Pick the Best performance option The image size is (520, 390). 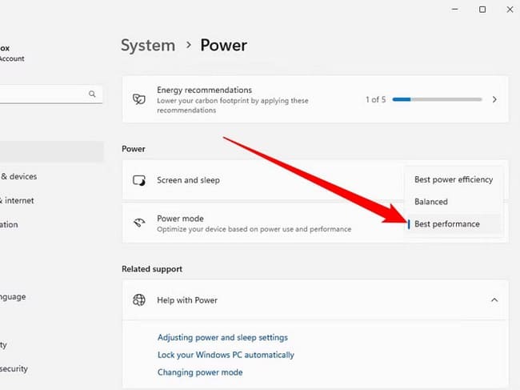[x=447, y=224]
